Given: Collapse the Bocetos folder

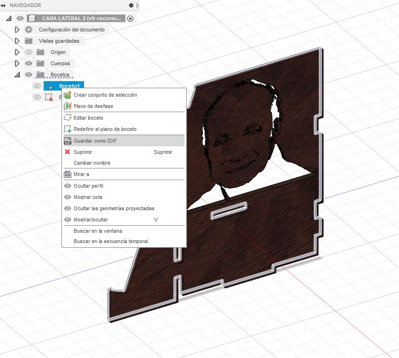Looking at the screenshot, I should (x=17, y=75).
